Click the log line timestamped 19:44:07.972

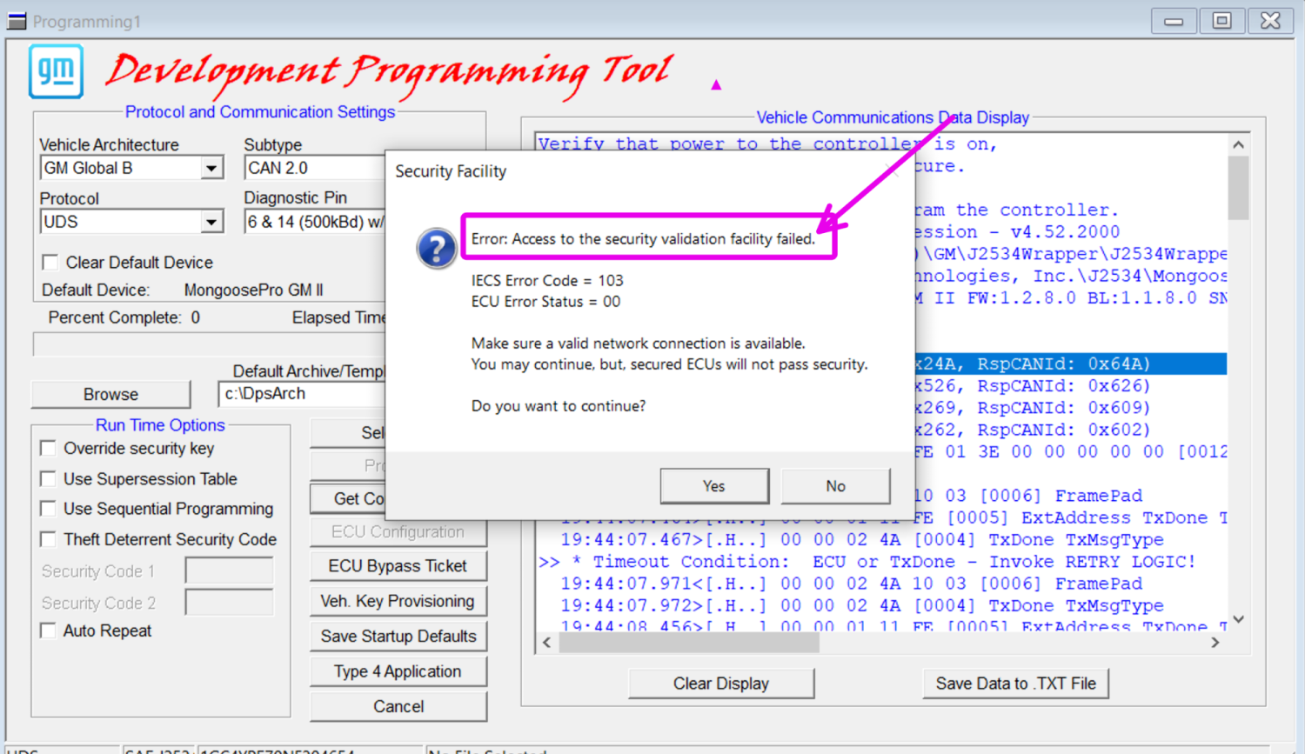pyautogui.click(x=862, y=606)
